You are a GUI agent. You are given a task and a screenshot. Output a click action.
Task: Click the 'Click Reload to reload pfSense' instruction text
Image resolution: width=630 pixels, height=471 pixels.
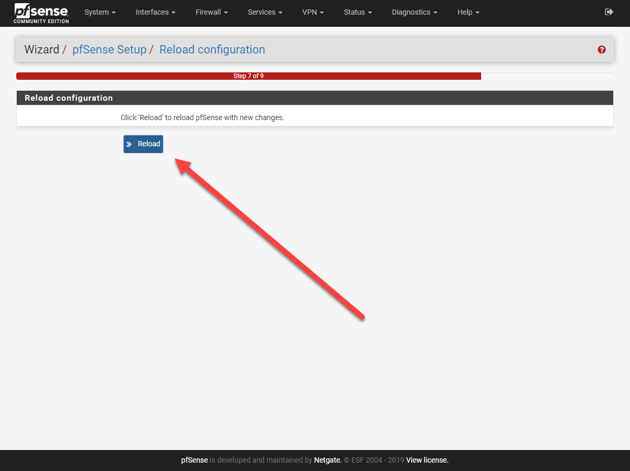(202, 117)
